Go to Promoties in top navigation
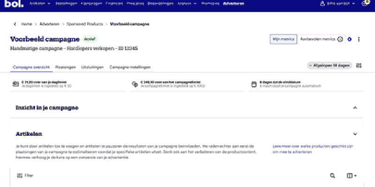 coord(210,4)
